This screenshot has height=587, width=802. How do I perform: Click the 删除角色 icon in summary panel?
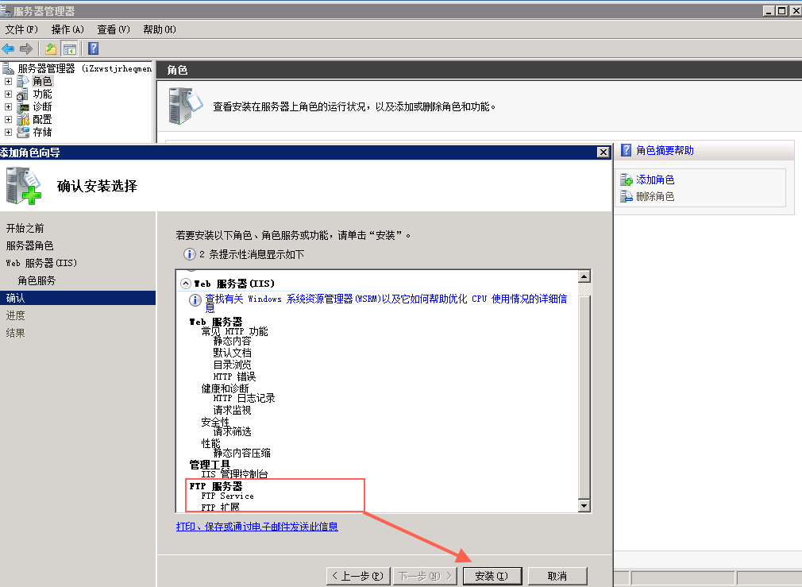627,196
